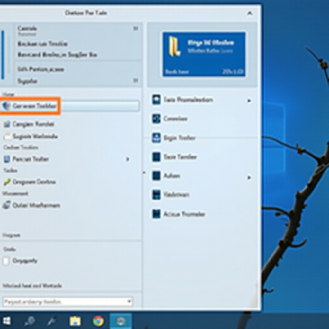Click the colorful chart icon below the highlighted item

coord(7,124)
